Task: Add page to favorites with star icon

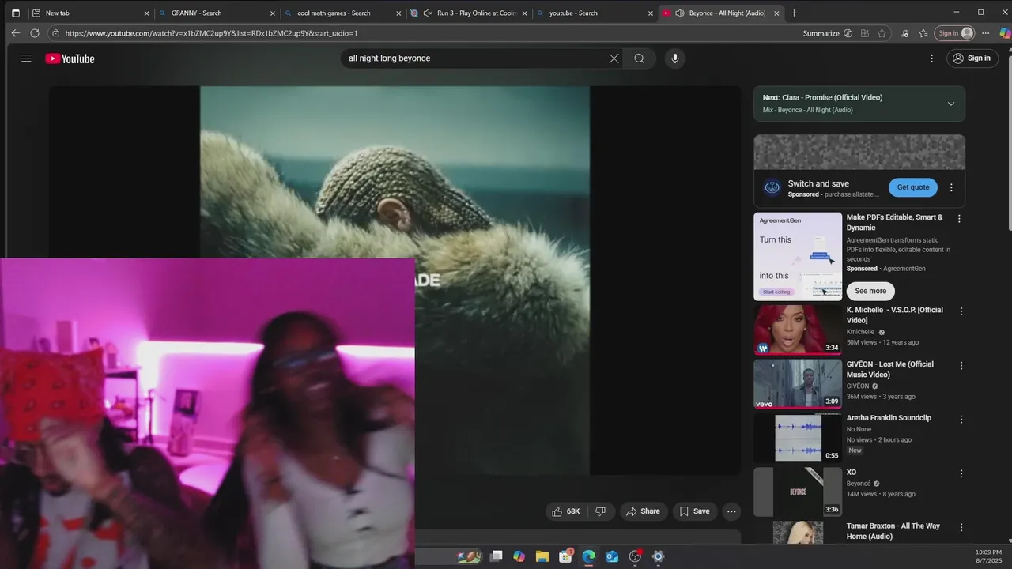Action: tap(882, 33)
